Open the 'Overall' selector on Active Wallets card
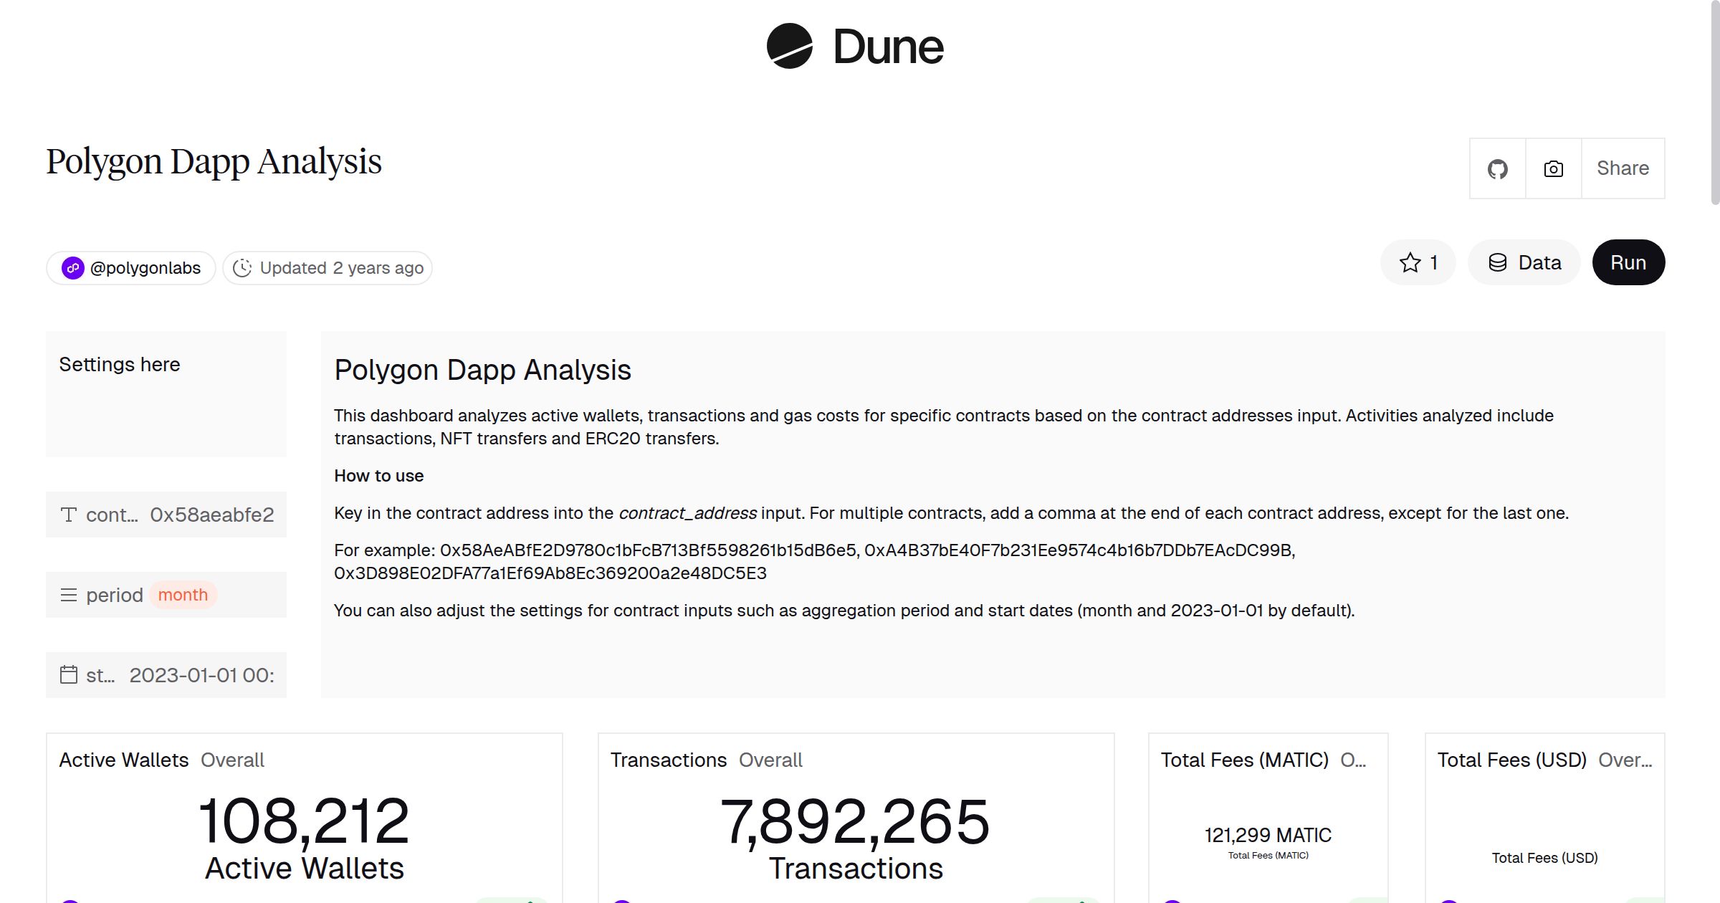The height and width of the screenshot is (903, 1720). point(231,760)
